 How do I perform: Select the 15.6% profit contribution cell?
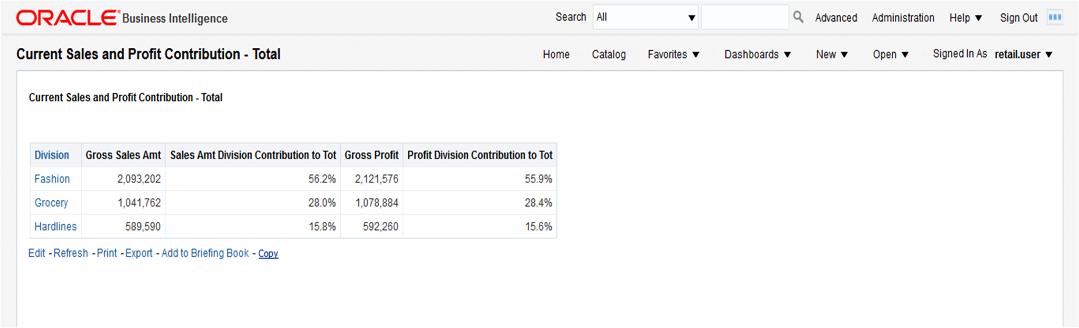(479, 227)
